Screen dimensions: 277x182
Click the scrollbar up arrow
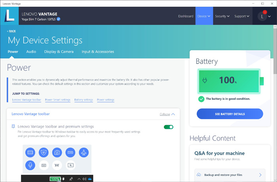click(x=275, y=27)
